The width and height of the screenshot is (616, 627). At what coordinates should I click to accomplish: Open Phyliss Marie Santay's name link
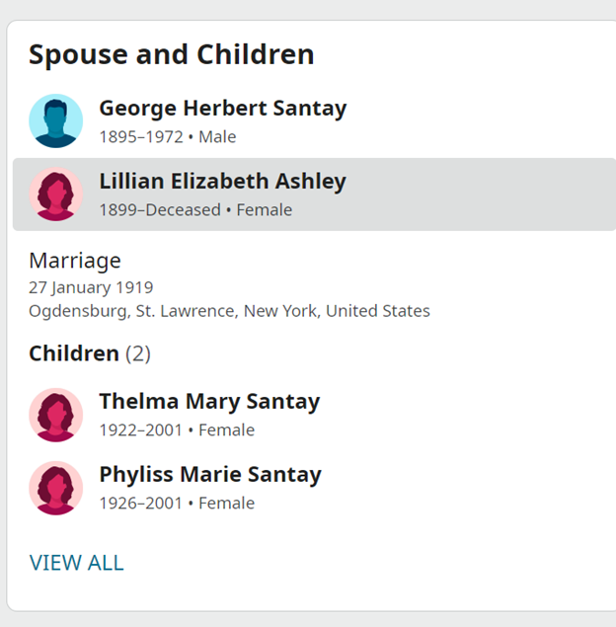[x=210, y=474]
